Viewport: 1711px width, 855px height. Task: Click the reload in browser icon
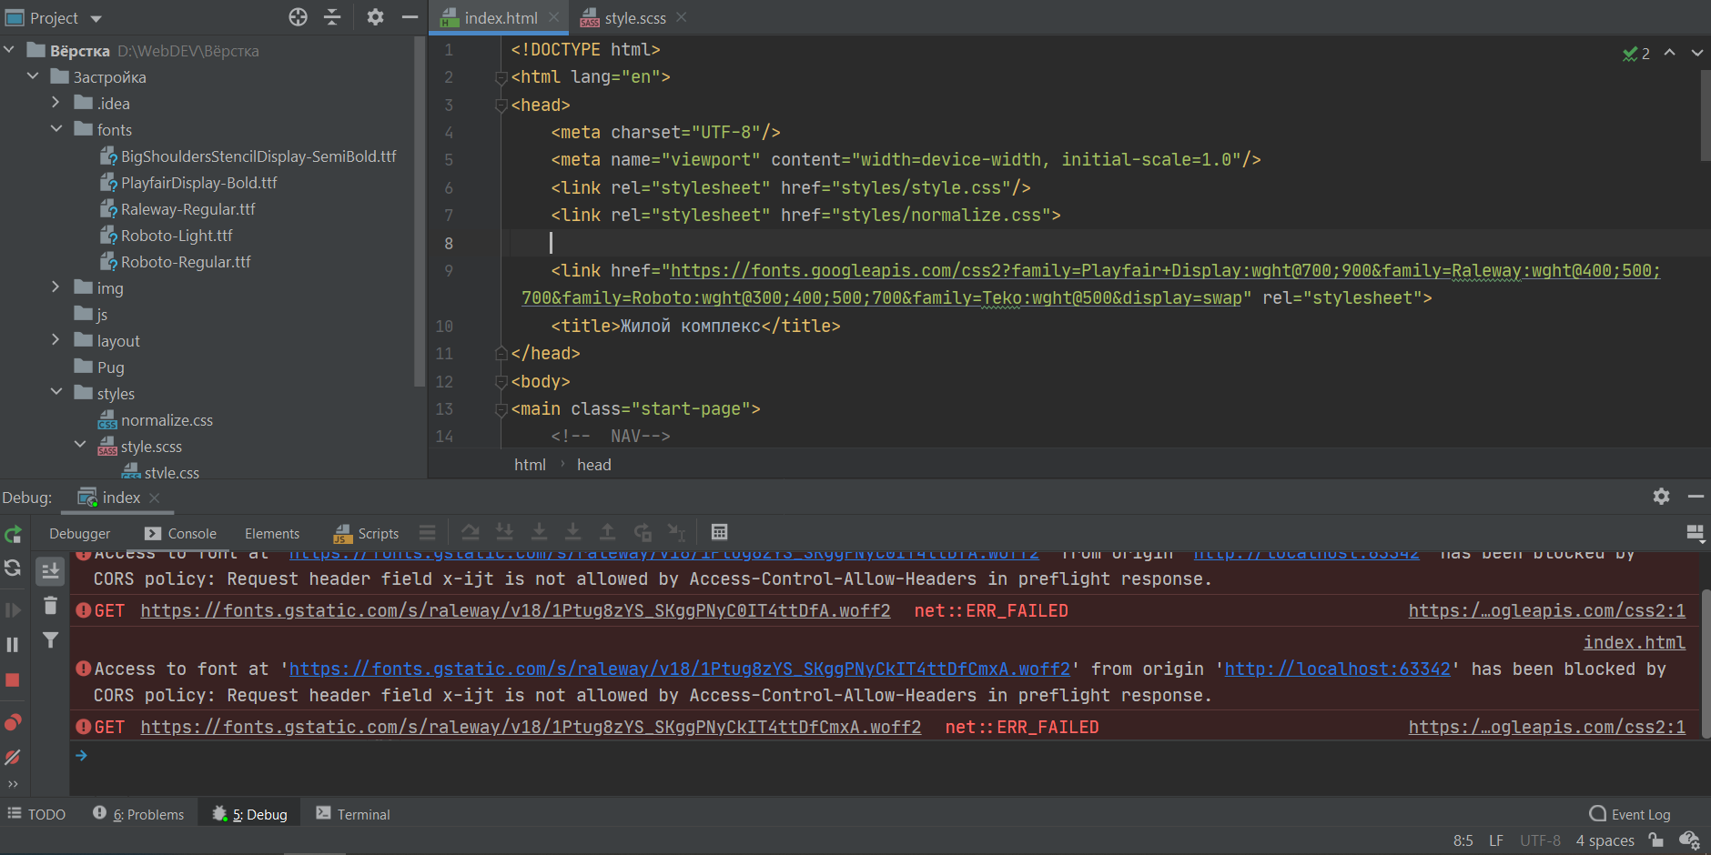(13, 568)
